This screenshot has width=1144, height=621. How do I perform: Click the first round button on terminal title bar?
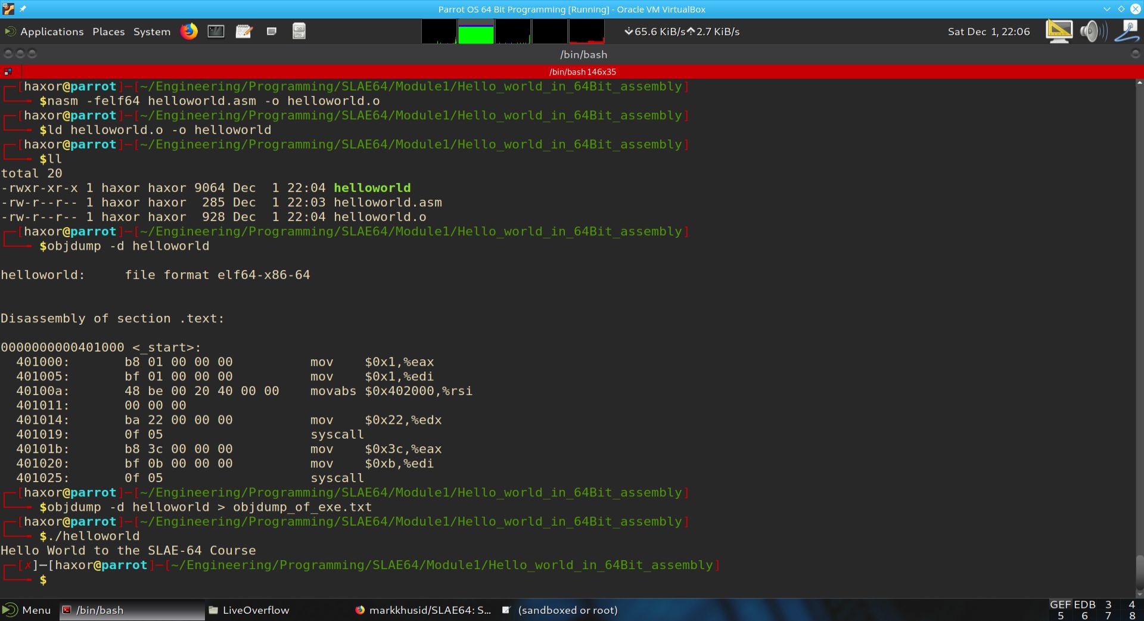tap(8, 54)
